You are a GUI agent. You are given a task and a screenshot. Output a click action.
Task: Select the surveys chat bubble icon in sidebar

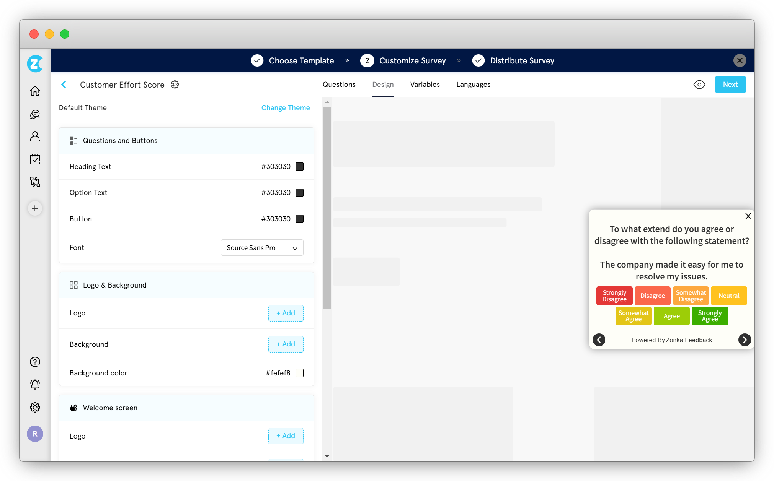(35, 114)
